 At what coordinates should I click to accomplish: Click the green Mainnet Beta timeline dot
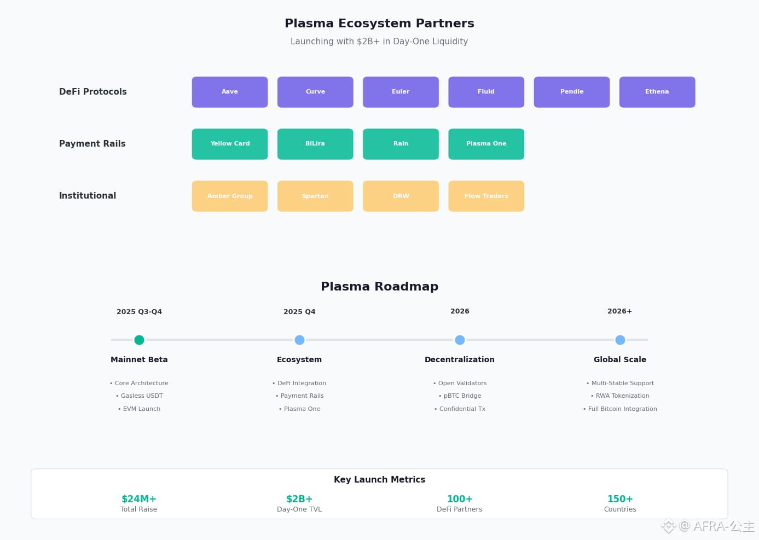tap(140, 340)
